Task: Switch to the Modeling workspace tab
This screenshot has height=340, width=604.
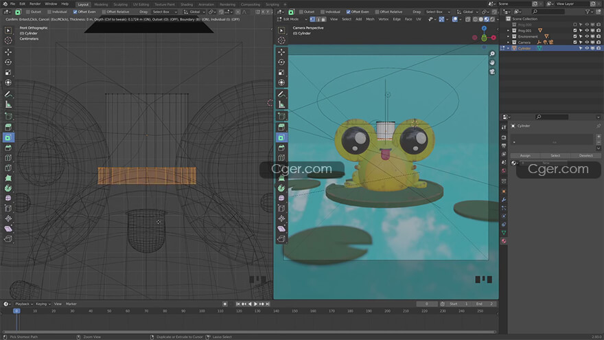Action: (101, 4)
